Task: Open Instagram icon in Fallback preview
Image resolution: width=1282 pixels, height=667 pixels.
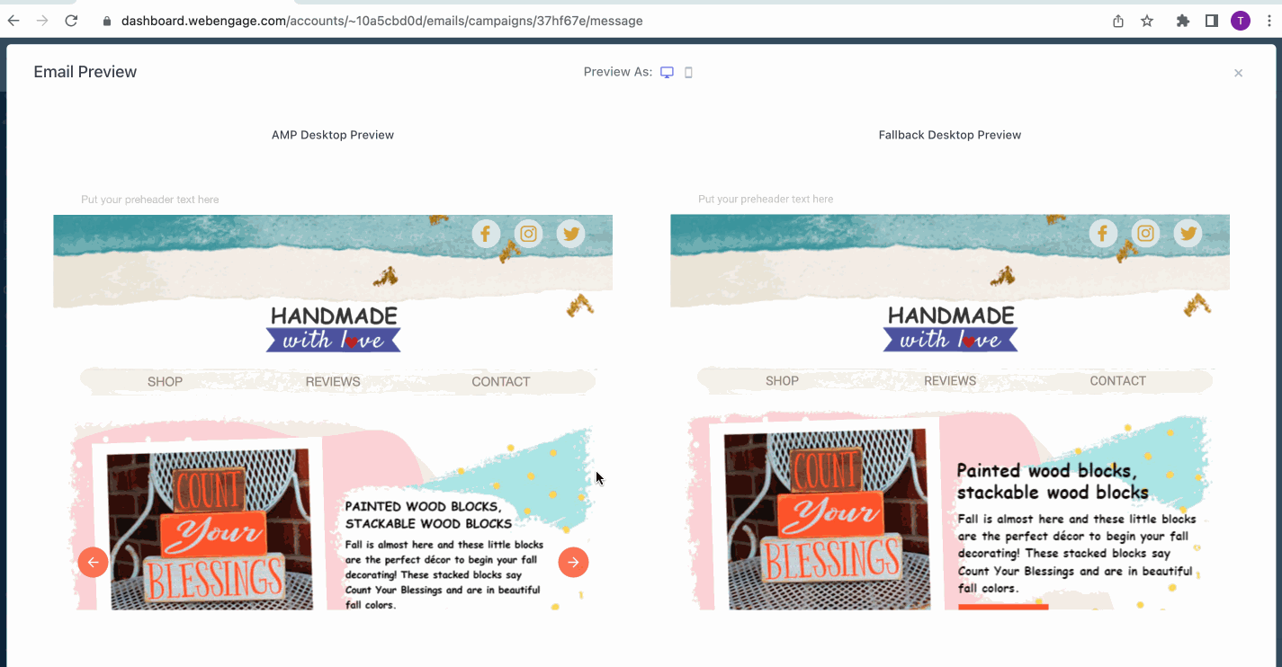Action: 1145,234
